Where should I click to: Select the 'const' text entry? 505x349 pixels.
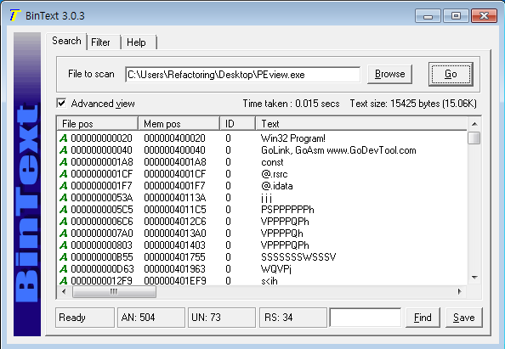(272, 162)
